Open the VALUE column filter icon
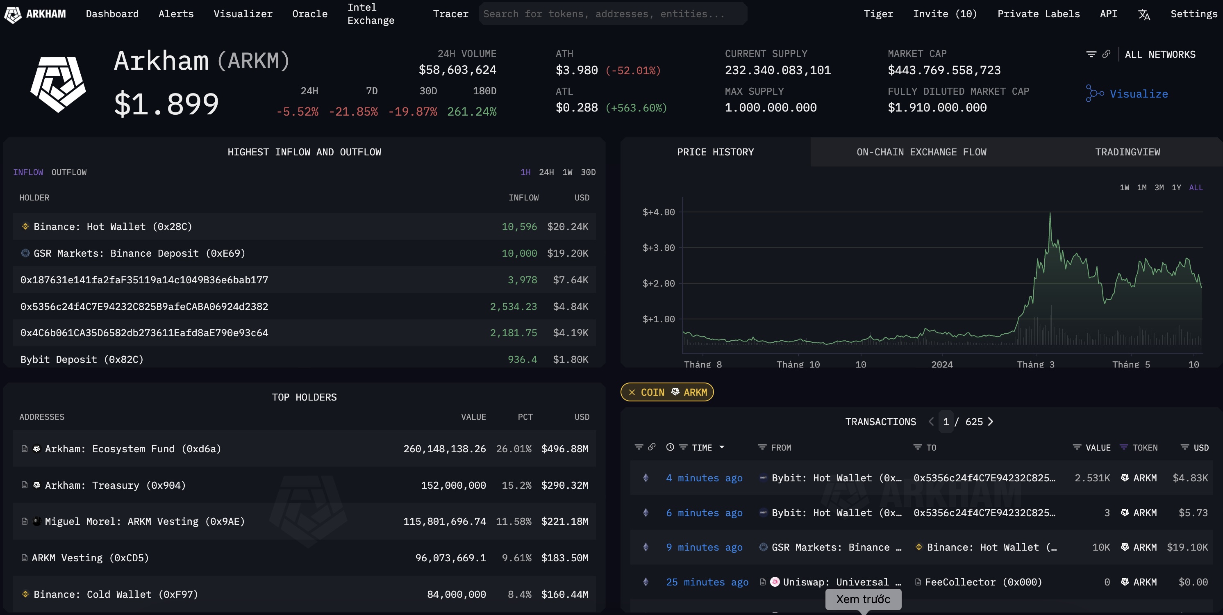The width and height of the screenshot is (1223, 615). (x=1077, y=447)
